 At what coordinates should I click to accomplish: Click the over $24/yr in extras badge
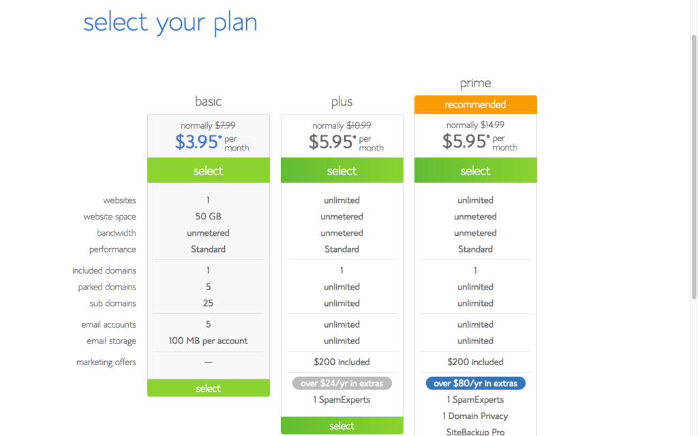pyautogui.click(x=342, y=383)
